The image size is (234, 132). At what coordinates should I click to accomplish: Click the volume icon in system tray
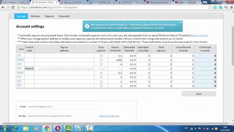208,129
